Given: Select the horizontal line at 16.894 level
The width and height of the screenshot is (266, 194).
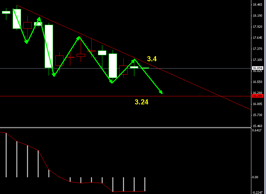Looking at the screenshot, I should [200, 68].
